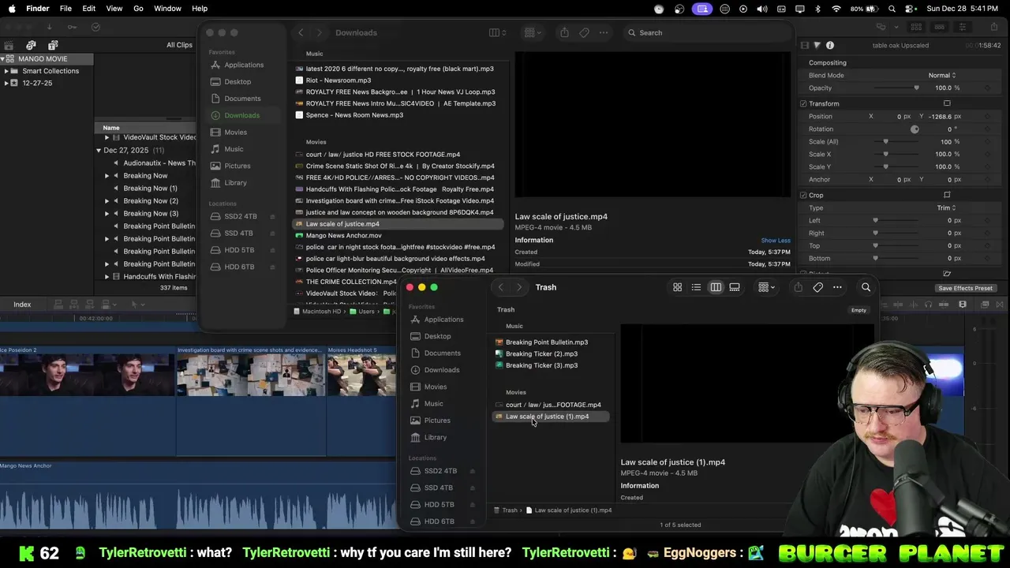Show the Color inspector triangle icon
The width and height of the screenshot is (1010, 568).
(x=817, y=46)
